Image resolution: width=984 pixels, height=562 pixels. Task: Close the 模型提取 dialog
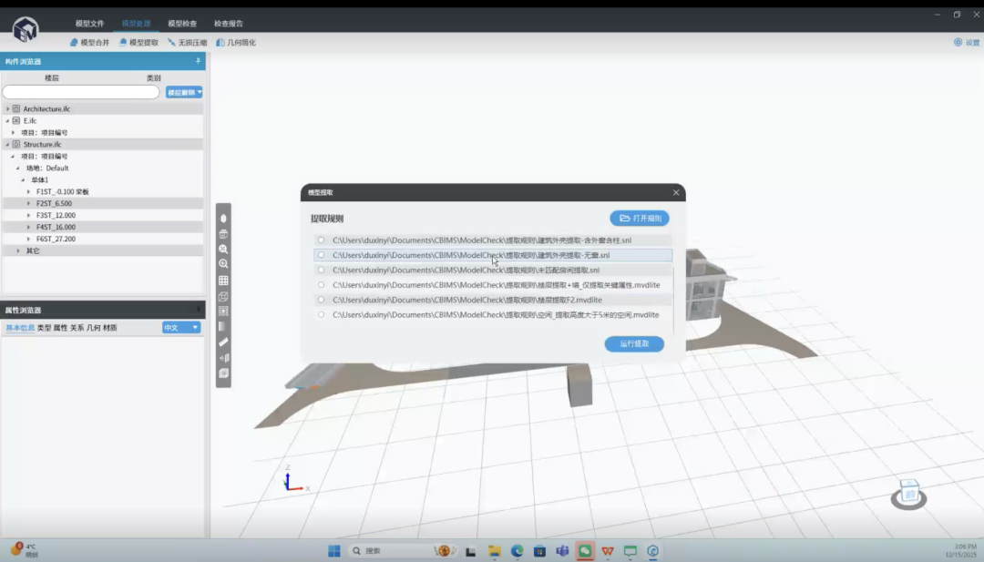coord(676,192)
